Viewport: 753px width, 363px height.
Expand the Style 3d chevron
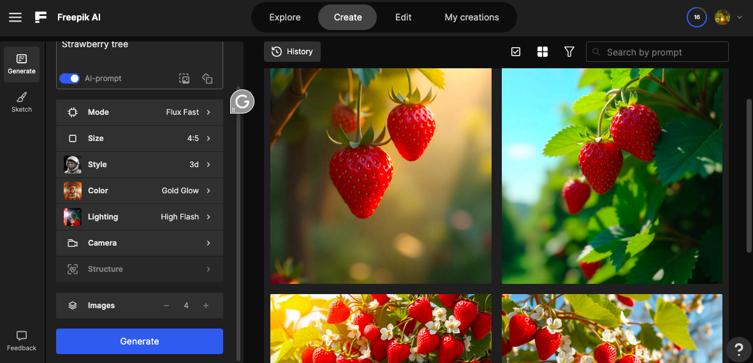(x=208, y=165)
